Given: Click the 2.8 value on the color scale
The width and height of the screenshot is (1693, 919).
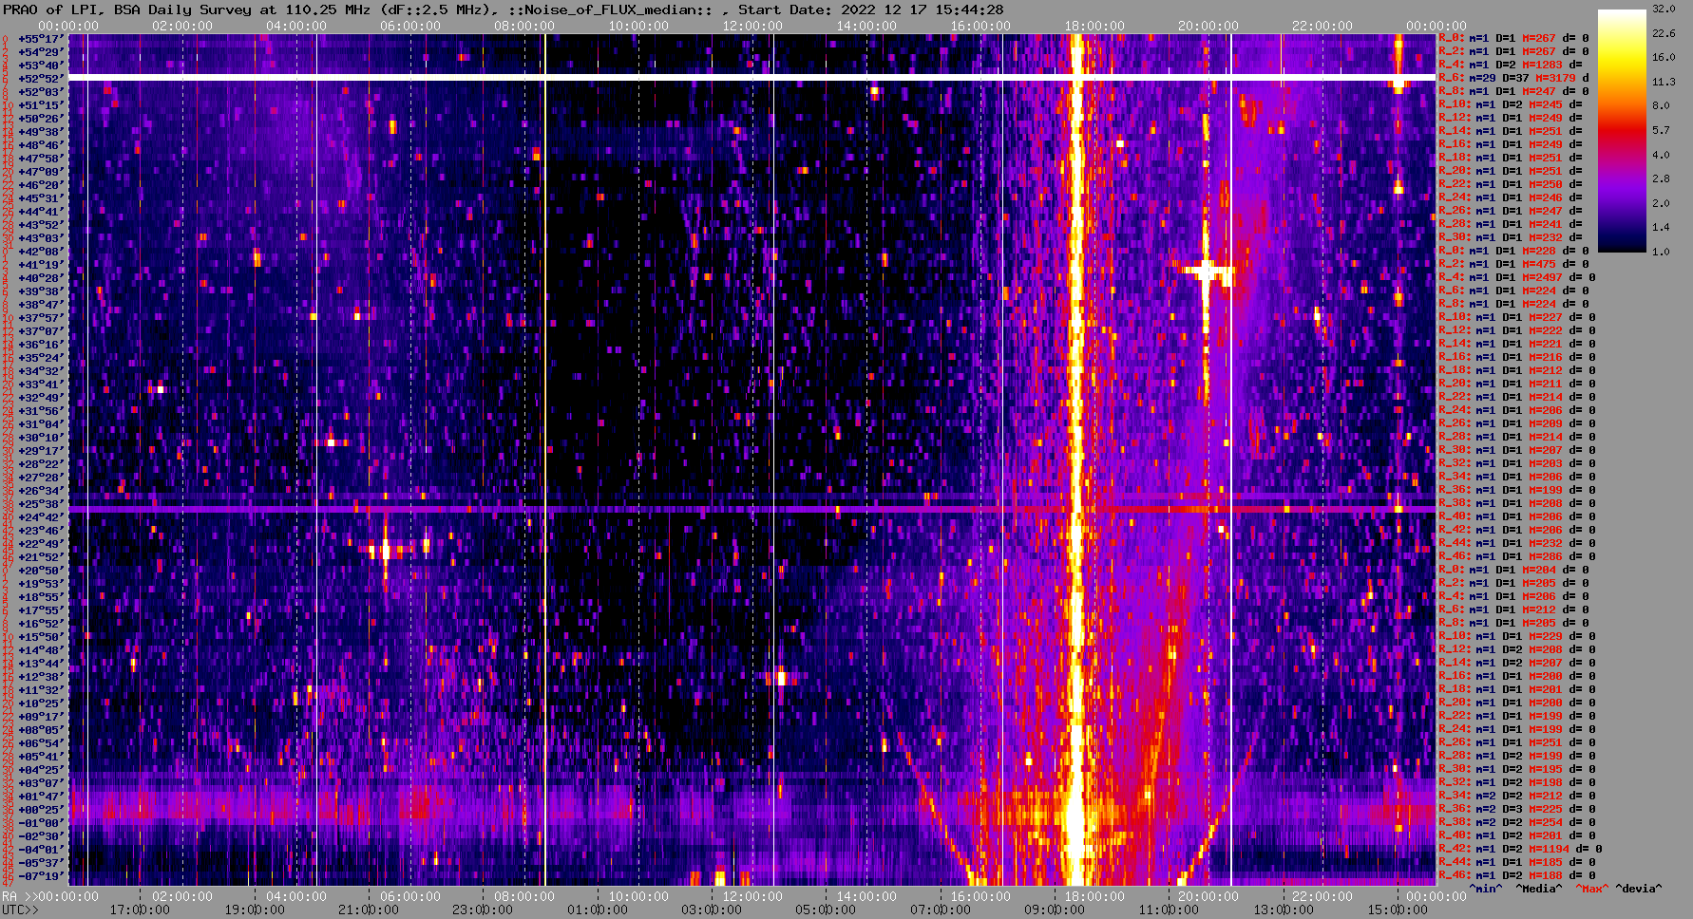Looking at the screenshot, I should pos(1661,178).
